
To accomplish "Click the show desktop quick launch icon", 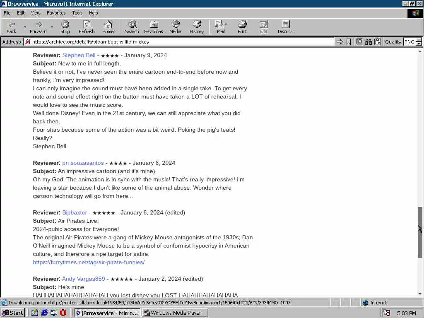I will point(54,313).
